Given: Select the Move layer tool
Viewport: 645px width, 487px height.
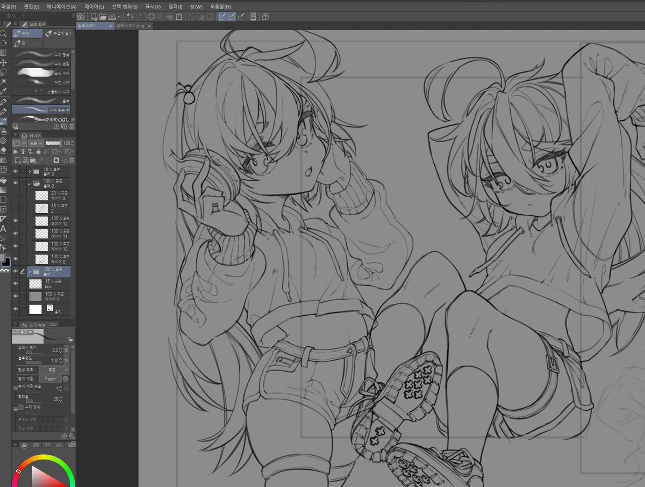Looking at the screenshot, I should click(4, 63).
